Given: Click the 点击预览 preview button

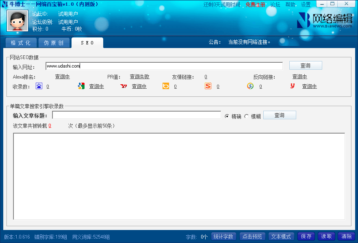Looking at the screenshot, I should pos(252,236).
